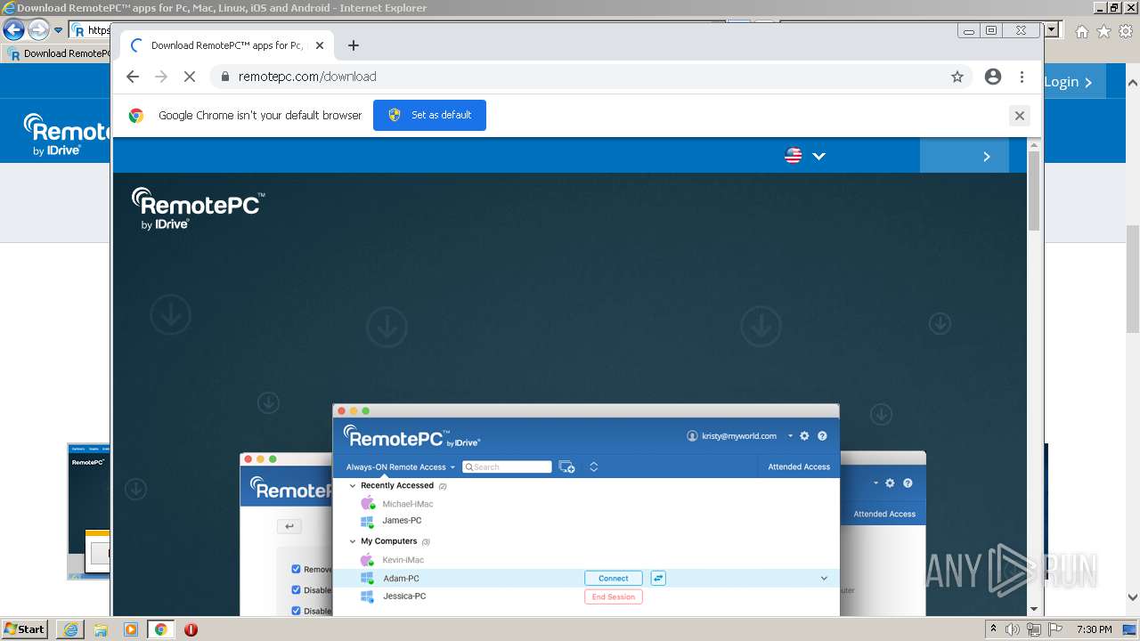Bookmark this page with the star icon

click(957, 77)
